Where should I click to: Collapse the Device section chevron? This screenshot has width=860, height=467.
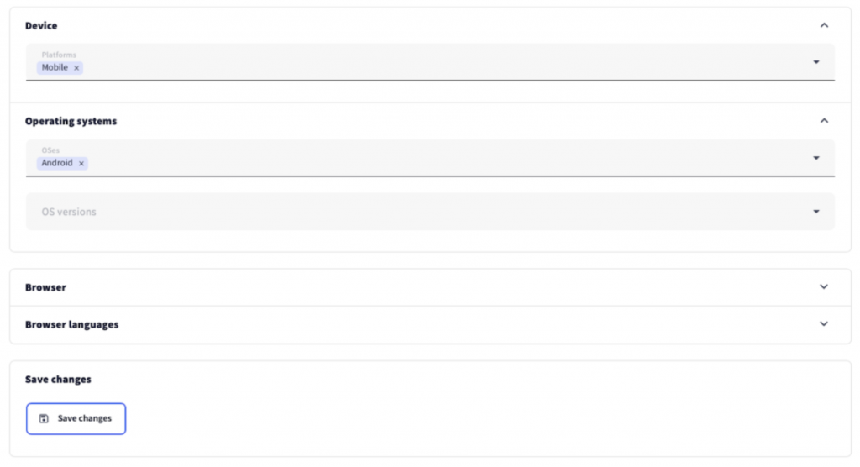824,25
